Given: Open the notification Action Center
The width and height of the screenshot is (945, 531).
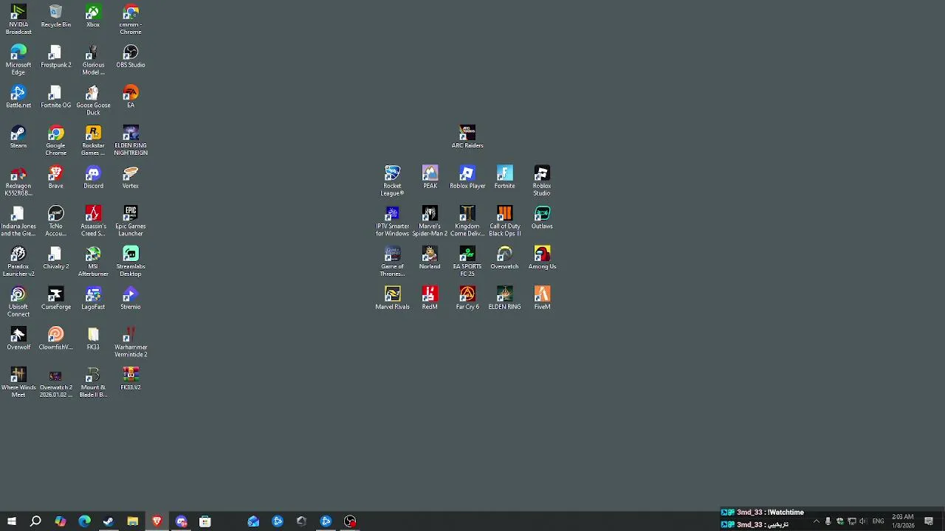Looking at the screenshot, I should [x=929, y=521].
